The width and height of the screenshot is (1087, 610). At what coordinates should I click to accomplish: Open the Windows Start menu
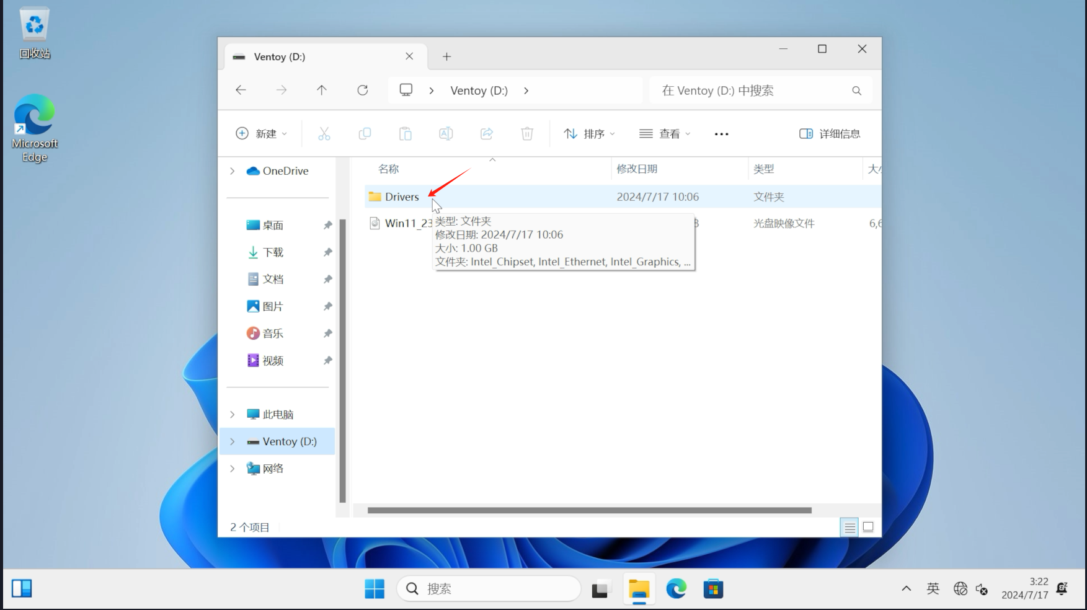coord(375,589)
